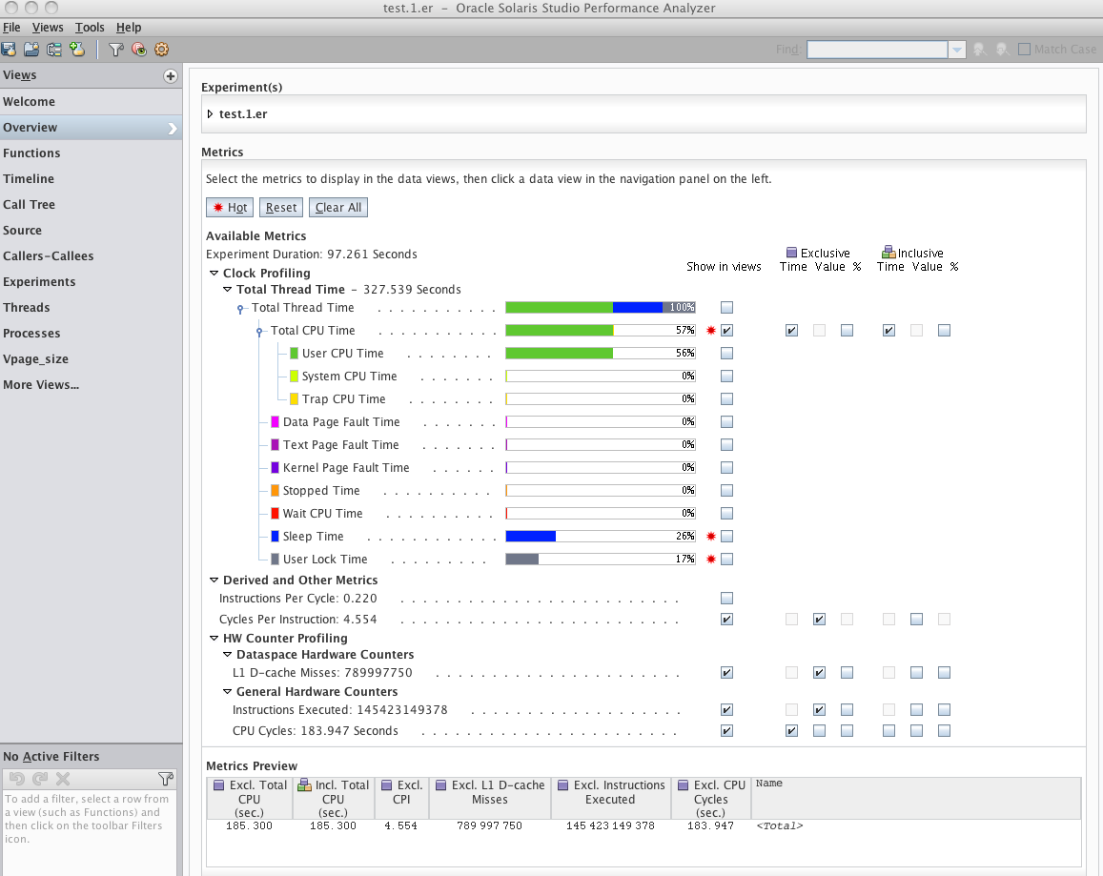This screenshot has width=1103, height=876.
Task: Click the hot star beside User Lock Time
Action: pos(711,559)
